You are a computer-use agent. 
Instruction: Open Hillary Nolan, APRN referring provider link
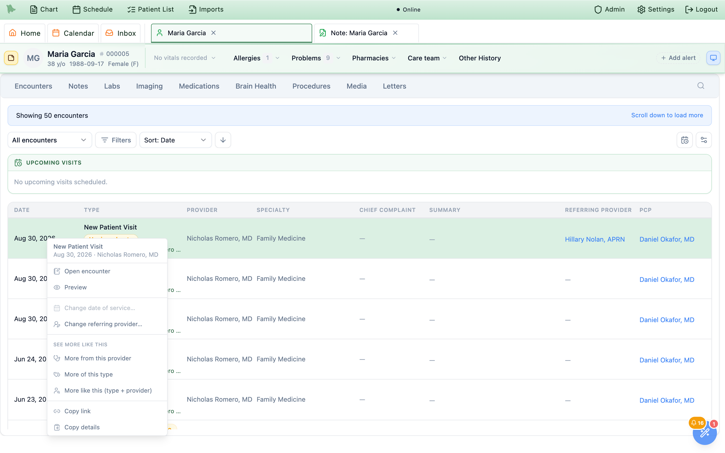(x=595, y=239)
